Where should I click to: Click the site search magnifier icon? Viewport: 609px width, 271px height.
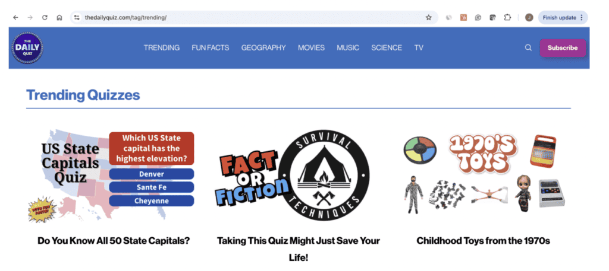pyautogui.click(x=528, y=47)
